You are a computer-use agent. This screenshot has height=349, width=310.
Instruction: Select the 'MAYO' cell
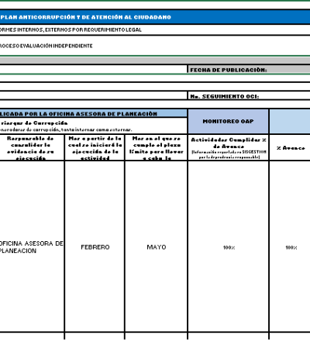tap(157, 247)
